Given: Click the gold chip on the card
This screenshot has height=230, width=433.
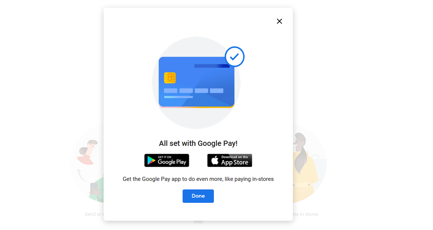Looking at the screenshot, I should point(170,78).
